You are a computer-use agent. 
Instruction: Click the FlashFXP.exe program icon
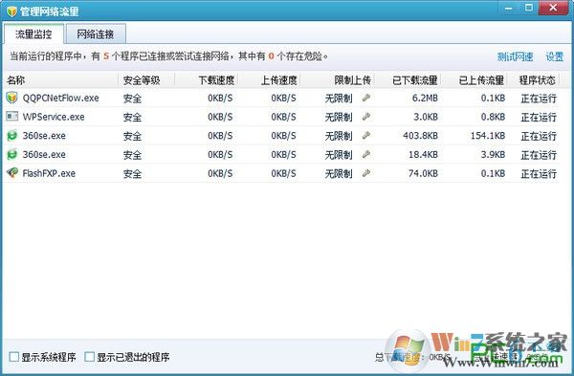pos(12,173)
